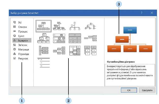159x104 pixels.
Task: Choose the Horizontal Labeled Hierarchy layout
Action: pyautogui.click(x=75, y=51)
